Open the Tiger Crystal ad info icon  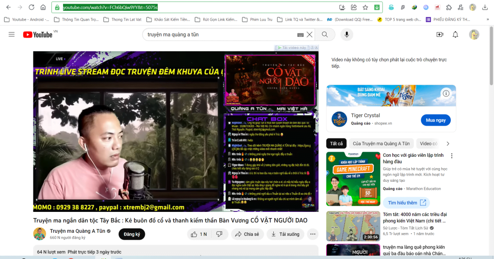(x=446, y=93)
